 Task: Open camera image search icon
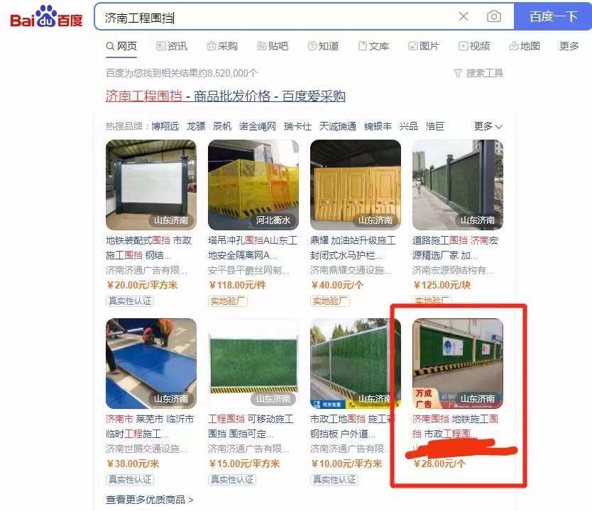pos(494,16)
